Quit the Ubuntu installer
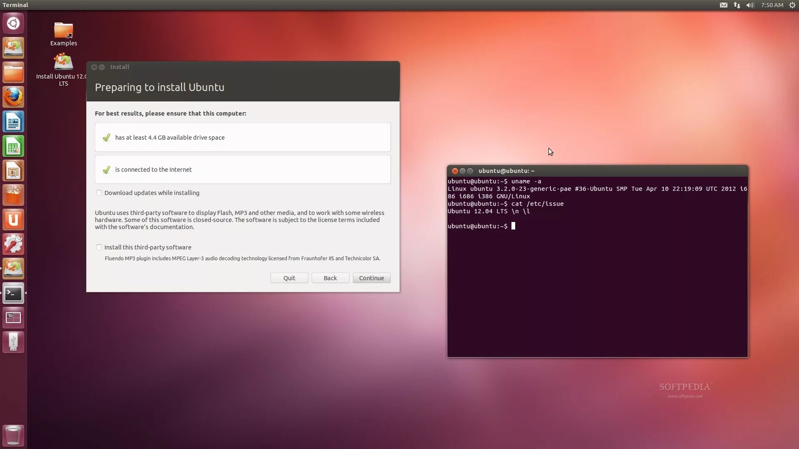Image resolution: width=799 pixels, height=449 pixels. (289, 278)
